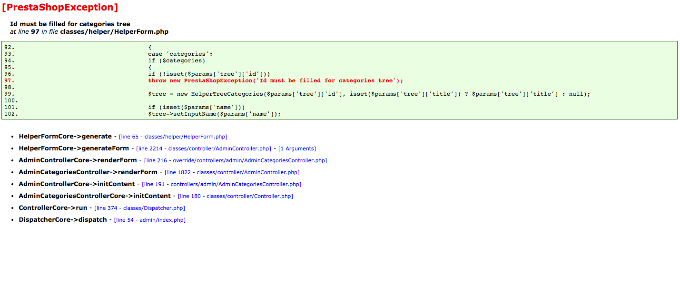Click the [PrestaShopException] heading
Screen dimensions: 680x297
pyautogui.click(x=60, y=7)
